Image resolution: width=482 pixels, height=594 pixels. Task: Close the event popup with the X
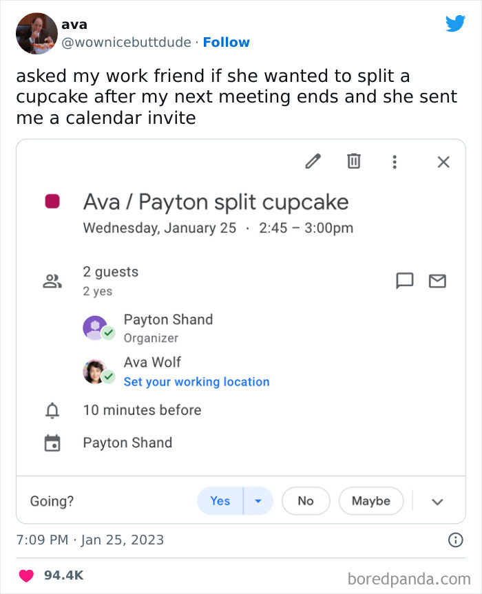pyautogui.click(x=443, y=161)
